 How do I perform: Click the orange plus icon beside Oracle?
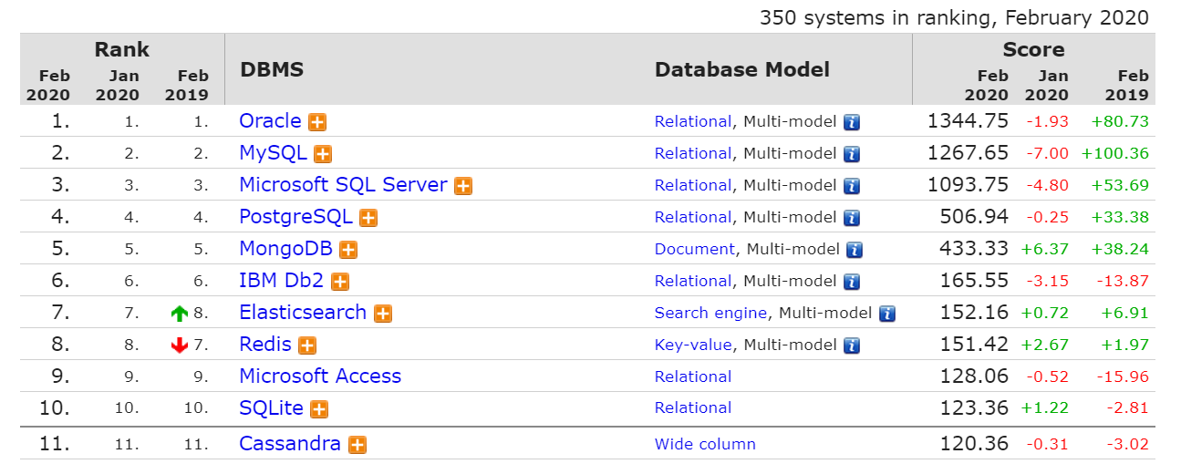pos(317,122)
